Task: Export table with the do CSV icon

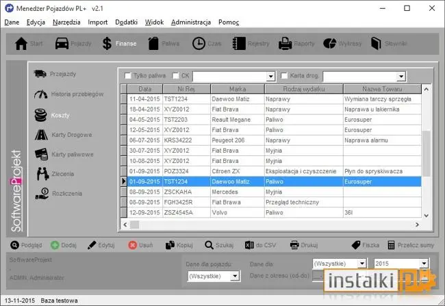Action: 249,245
